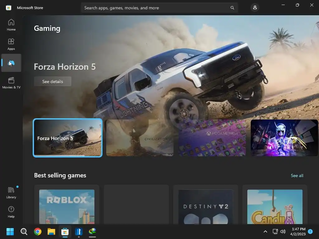Open the Library section

pos(11,193)
